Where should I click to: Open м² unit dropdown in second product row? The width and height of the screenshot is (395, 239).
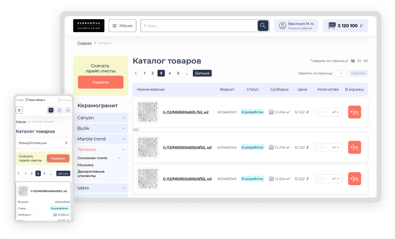[x=336, y=147]
